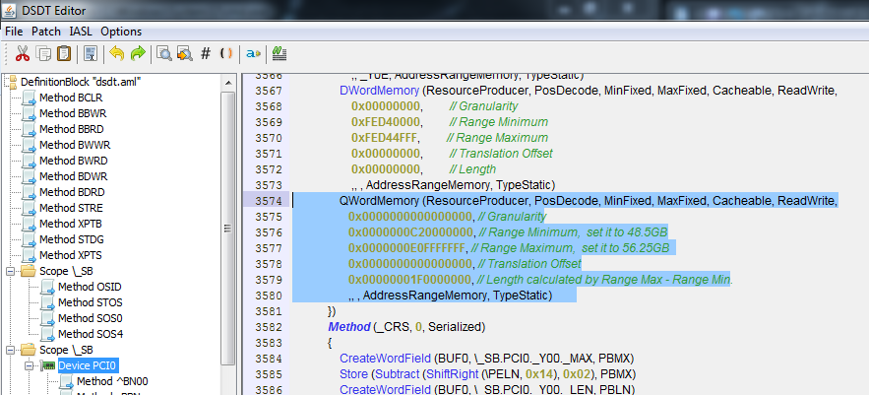
Task: Click the second Scope \_SB folder icon
Action: (x=29, y=350)
